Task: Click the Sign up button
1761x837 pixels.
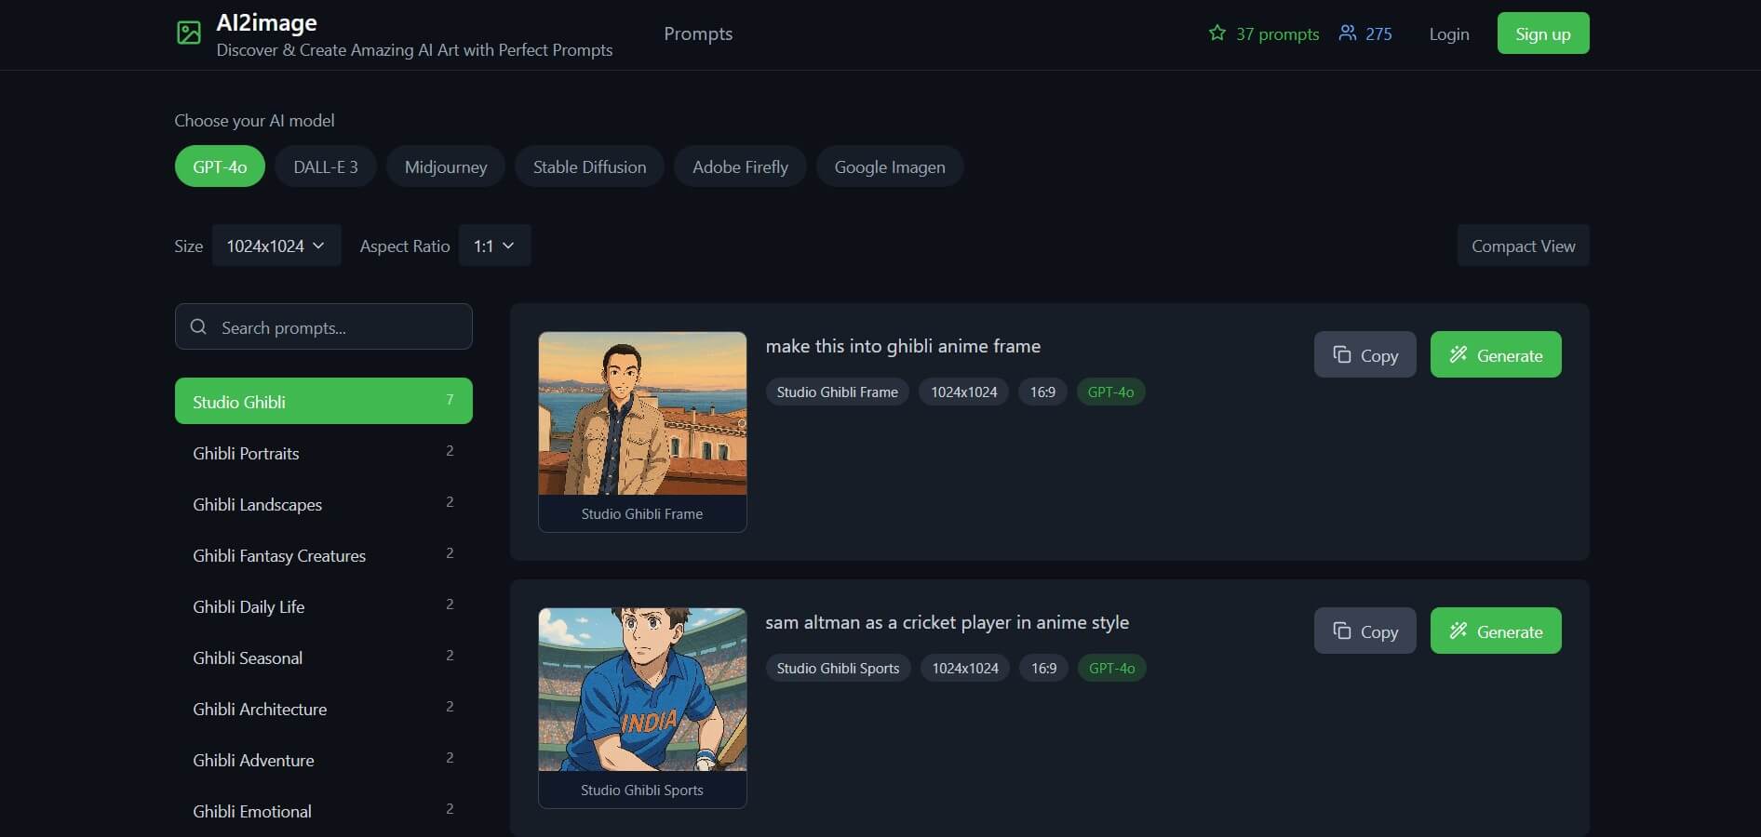Action: point(1543,33)
